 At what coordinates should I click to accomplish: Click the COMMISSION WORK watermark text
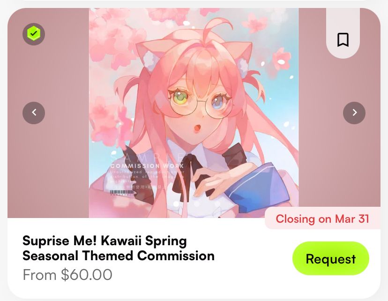pos(147,166)
